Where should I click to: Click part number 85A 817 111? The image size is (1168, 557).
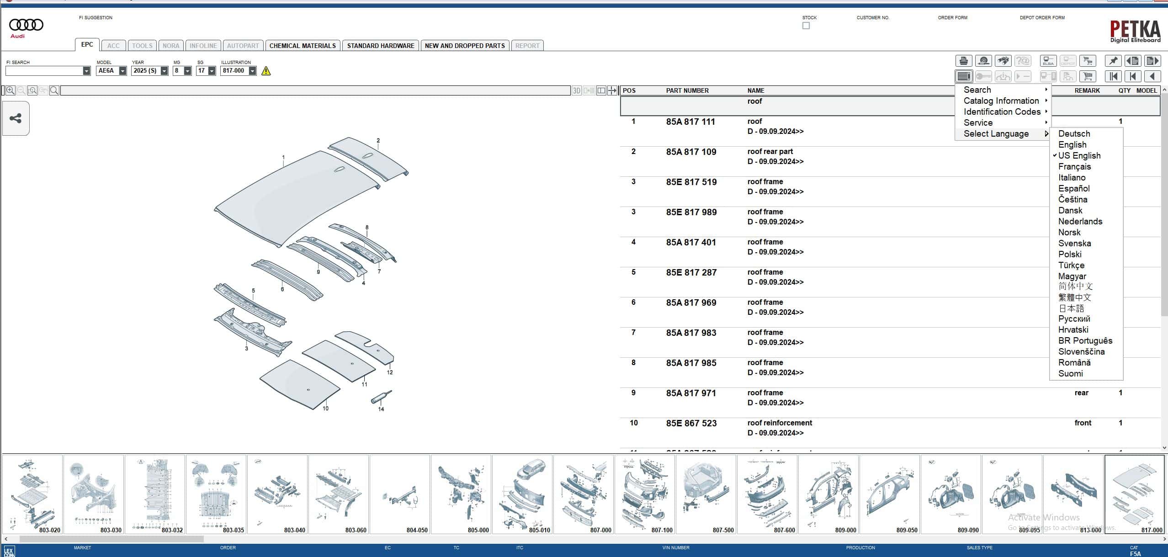(x=690, y=122)
